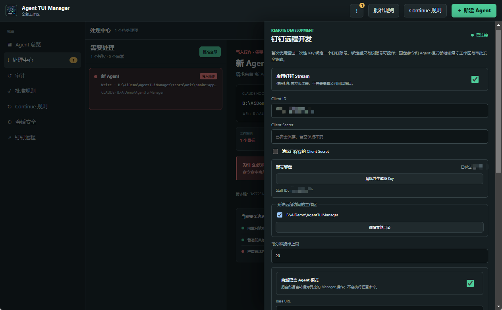Click the refresh icon beside Continue 规则
The height and width of the screenshot is (310, 502).
click(x=10, y=106)
